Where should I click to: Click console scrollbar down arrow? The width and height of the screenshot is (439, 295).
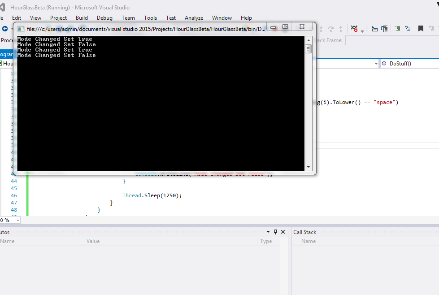(309, 167)
